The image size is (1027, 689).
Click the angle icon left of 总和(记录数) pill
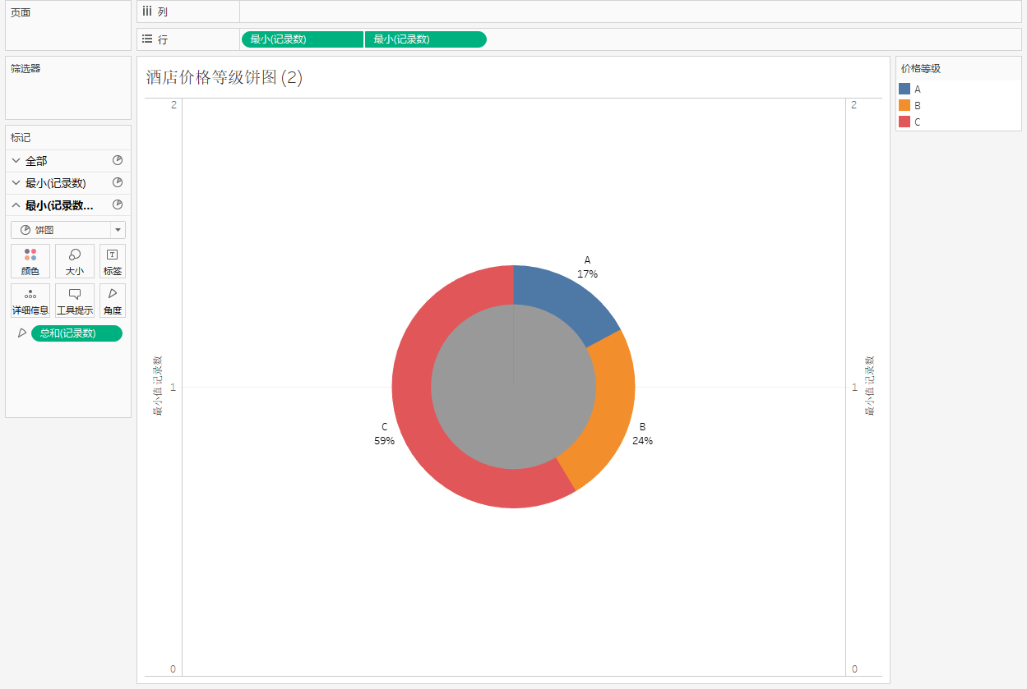point(22,333)
